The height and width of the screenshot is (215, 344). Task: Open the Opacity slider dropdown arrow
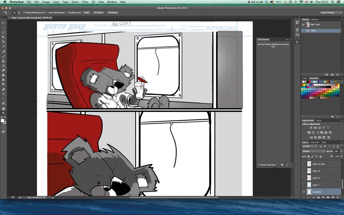341,151
